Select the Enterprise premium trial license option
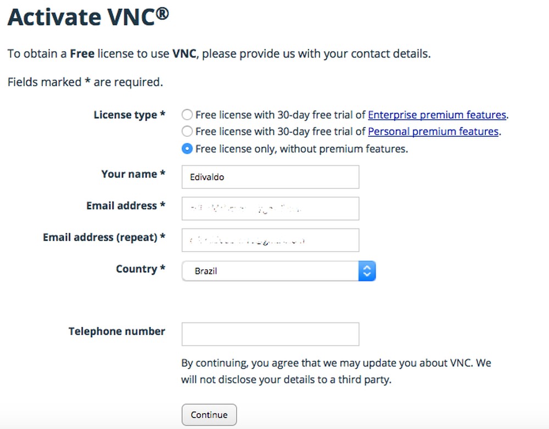 187,114
